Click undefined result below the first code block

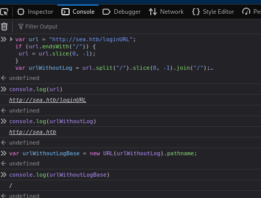click(x=24, y=78)
